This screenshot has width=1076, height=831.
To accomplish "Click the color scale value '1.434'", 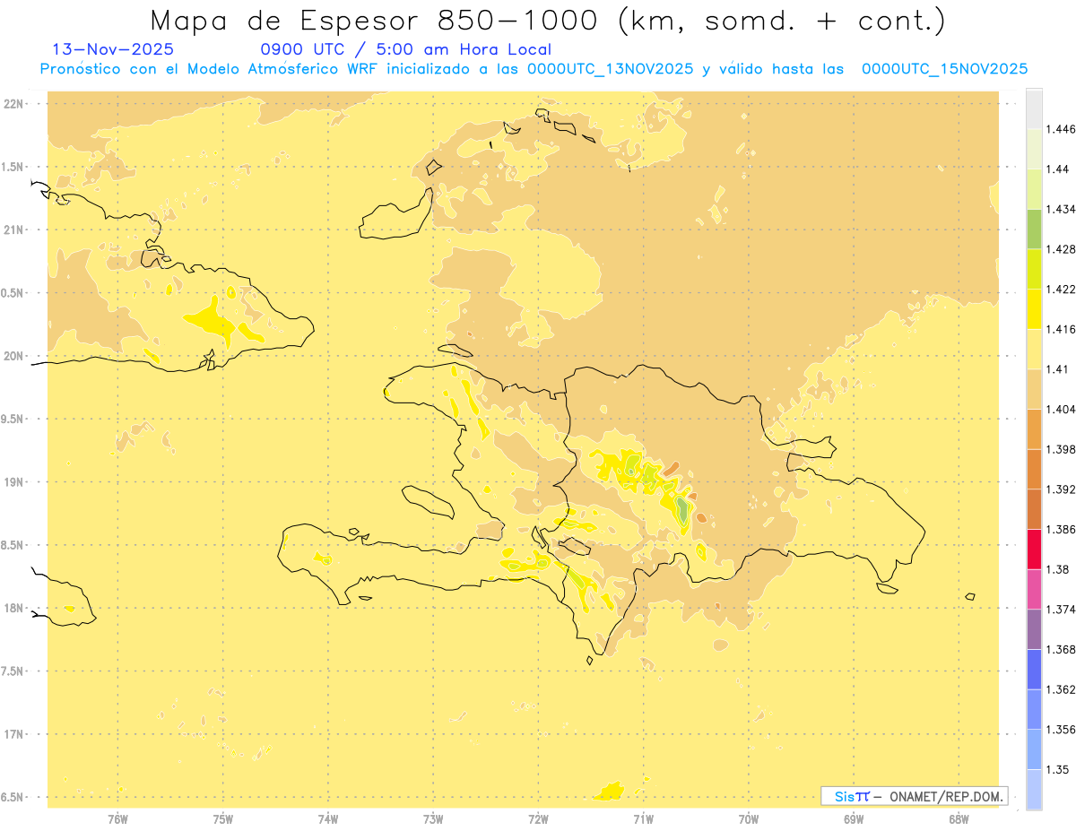I will pos(1061,209).
